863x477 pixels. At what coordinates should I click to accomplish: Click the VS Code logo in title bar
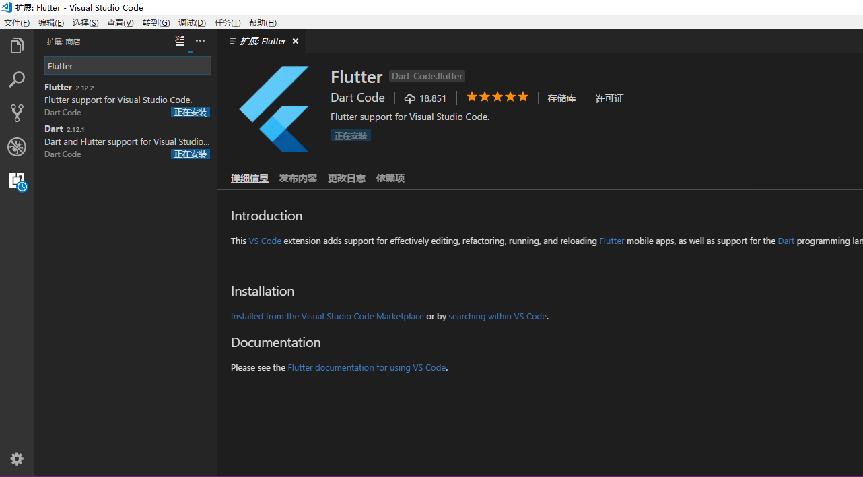coord(7,7)
